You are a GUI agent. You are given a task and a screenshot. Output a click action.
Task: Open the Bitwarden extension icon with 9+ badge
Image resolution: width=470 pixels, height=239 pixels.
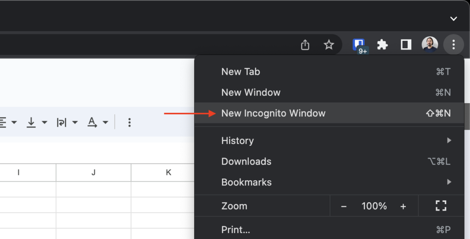tap(358, 44)
